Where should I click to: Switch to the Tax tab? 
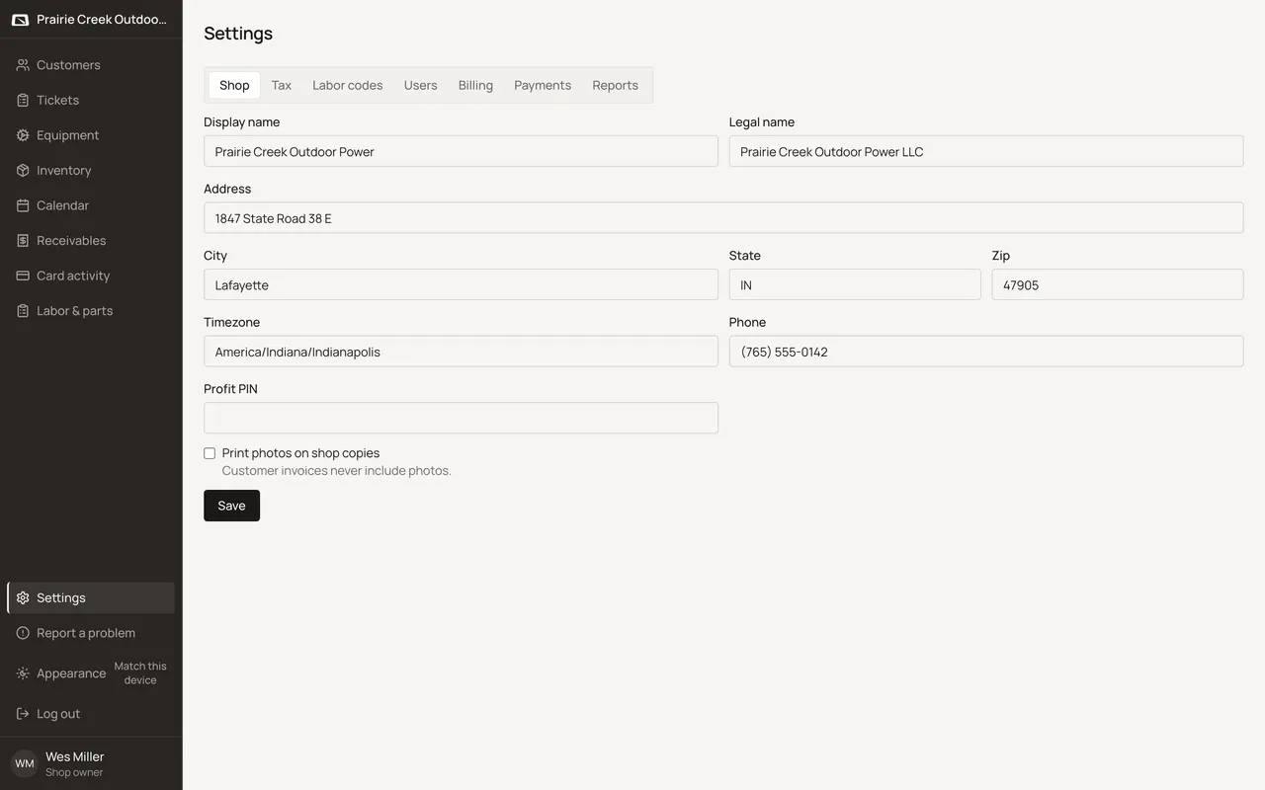pos(282,85)
